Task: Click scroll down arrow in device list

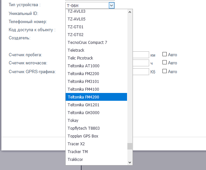Action: 130,162
